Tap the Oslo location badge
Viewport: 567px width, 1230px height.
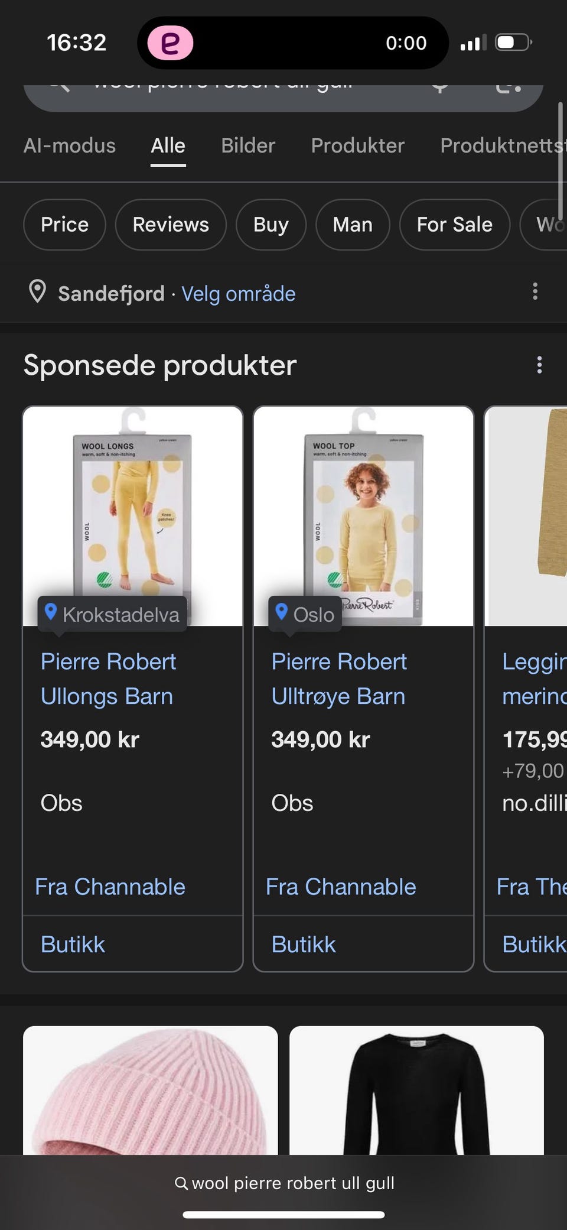(x=305, y=614)
